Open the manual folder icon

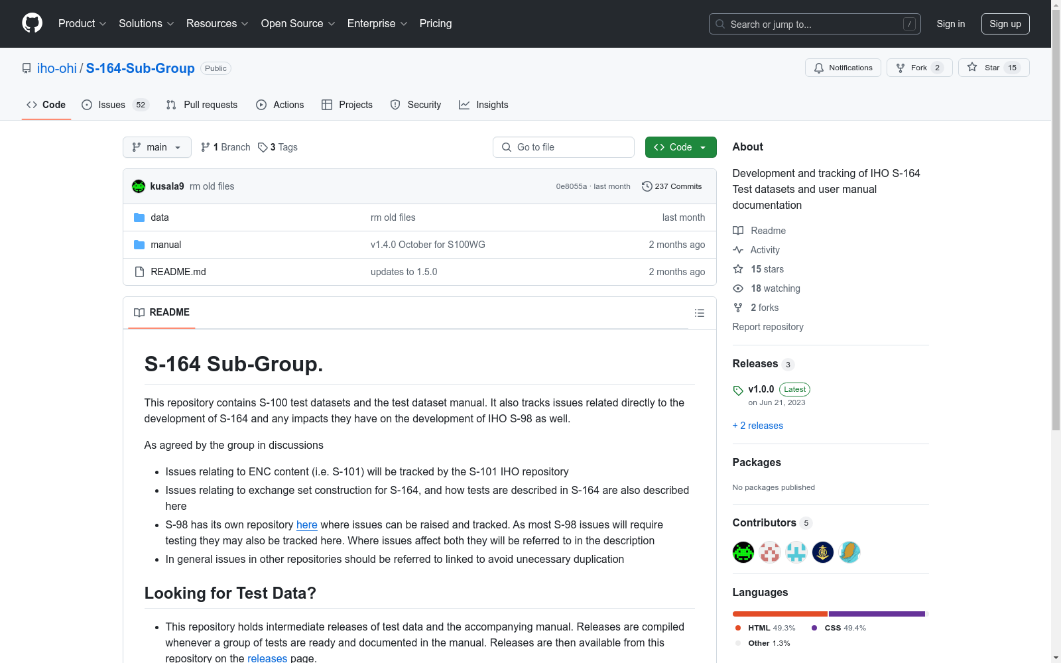tap(139, 245)
